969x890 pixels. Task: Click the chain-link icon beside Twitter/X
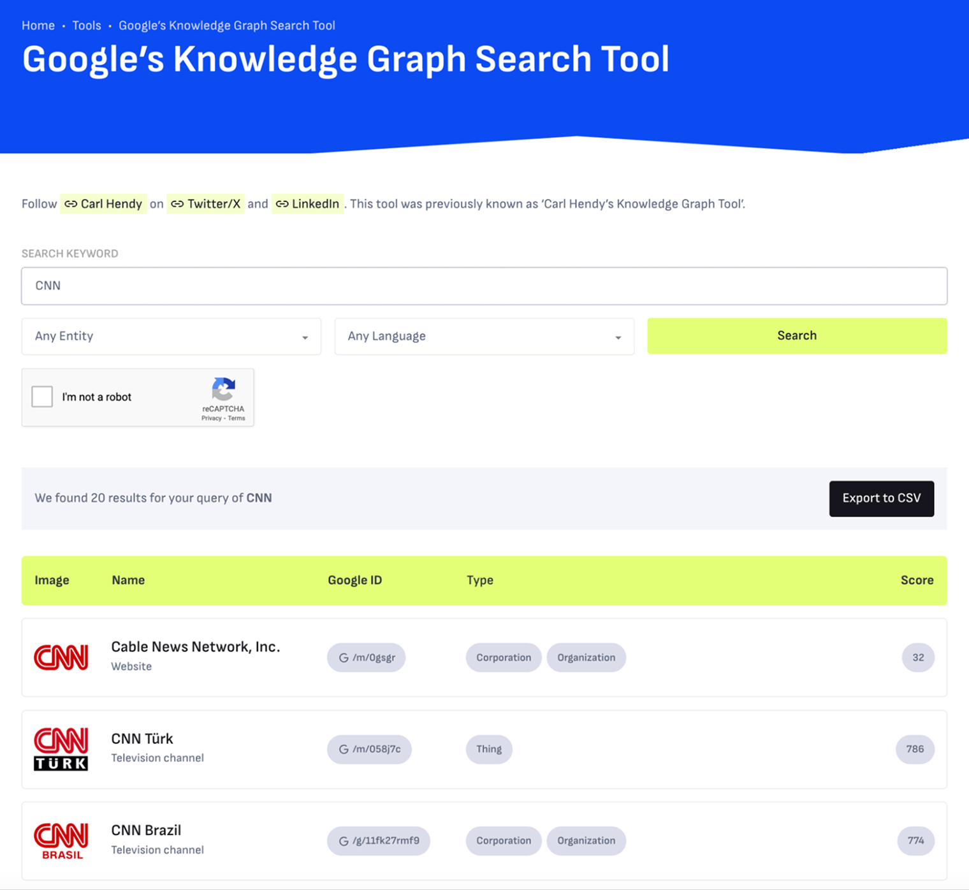pyautogui.click(x=177, y=204)
